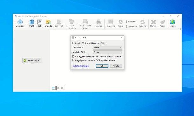Image resolution: width=194 pixels, height=116 pixels.
Task: Toggle thumbnail layout view icon
Action: coord(53,88)
